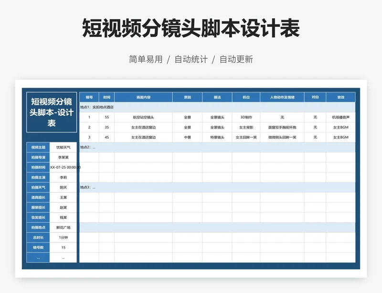Click the 微微侧头回眸一笑 cell
Image resolution: width=382 pixels, height=293 pixels.
(x=282, y=137)
